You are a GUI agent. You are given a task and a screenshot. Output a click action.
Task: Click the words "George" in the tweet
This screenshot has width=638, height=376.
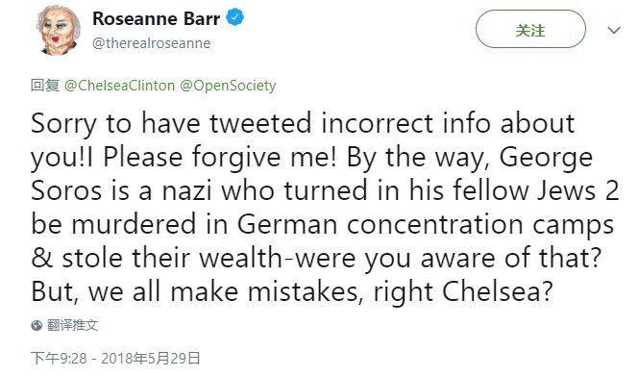pyautogui.click(x=546, y=159)
